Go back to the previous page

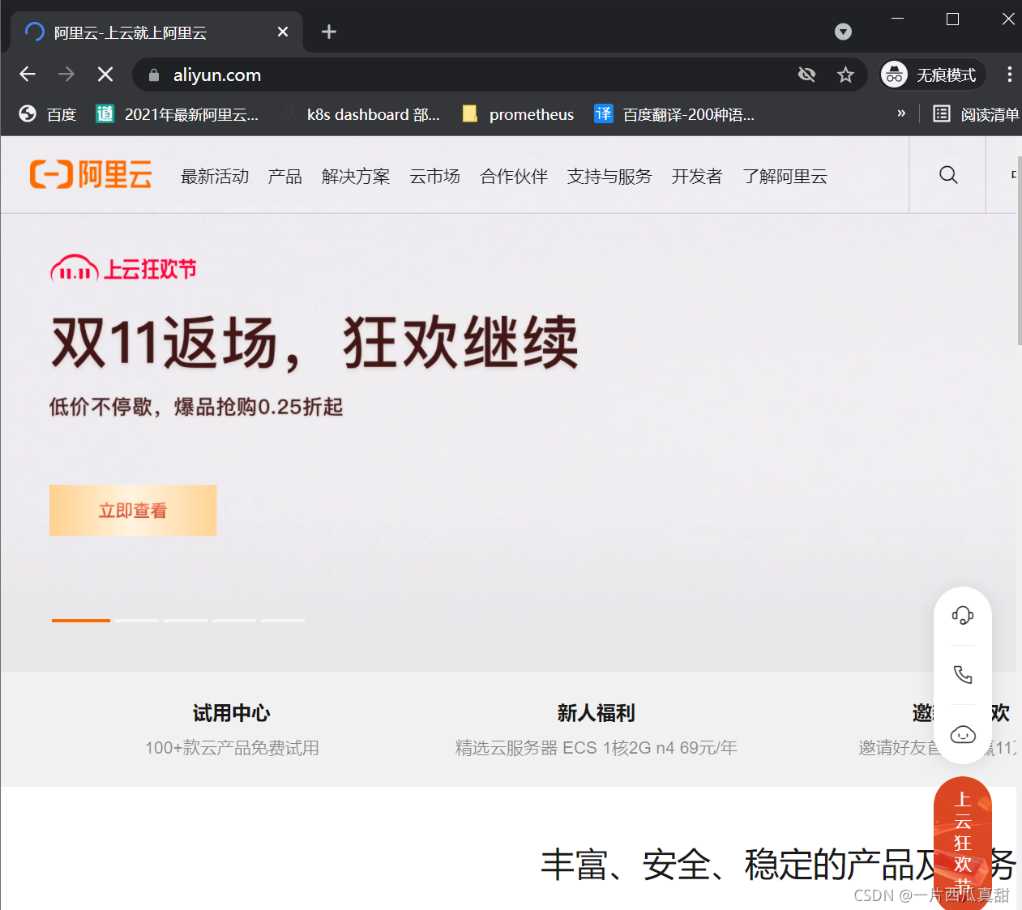[28, 75]
